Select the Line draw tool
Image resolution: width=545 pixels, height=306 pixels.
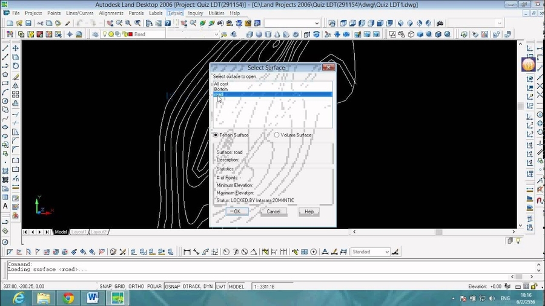pos(5,48)
